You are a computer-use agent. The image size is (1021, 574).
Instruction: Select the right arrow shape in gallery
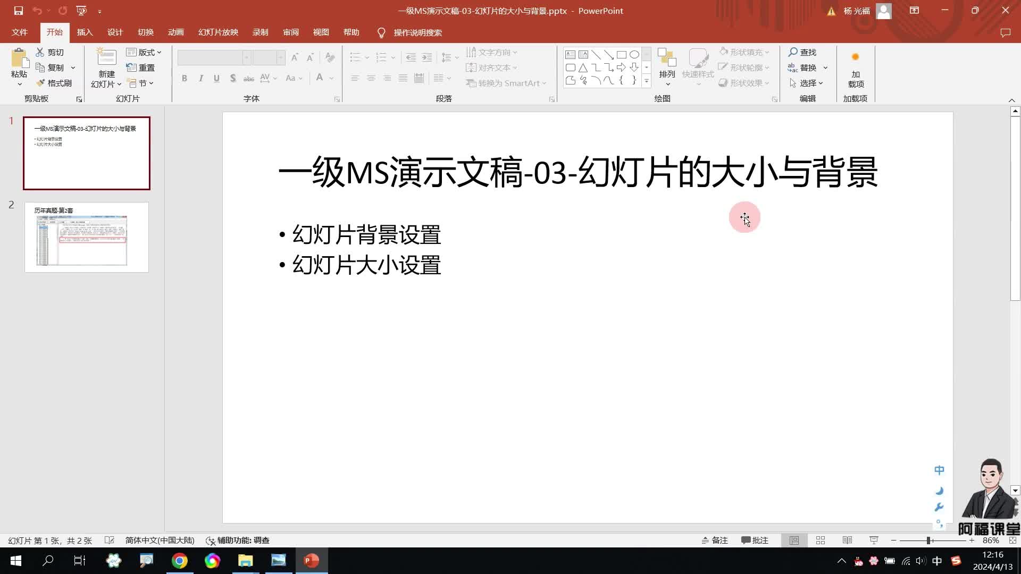tap(621, 67)
